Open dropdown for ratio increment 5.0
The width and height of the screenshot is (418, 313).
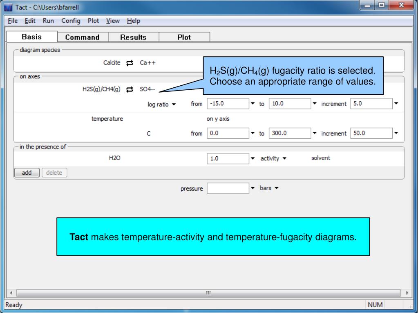[396, 104]
